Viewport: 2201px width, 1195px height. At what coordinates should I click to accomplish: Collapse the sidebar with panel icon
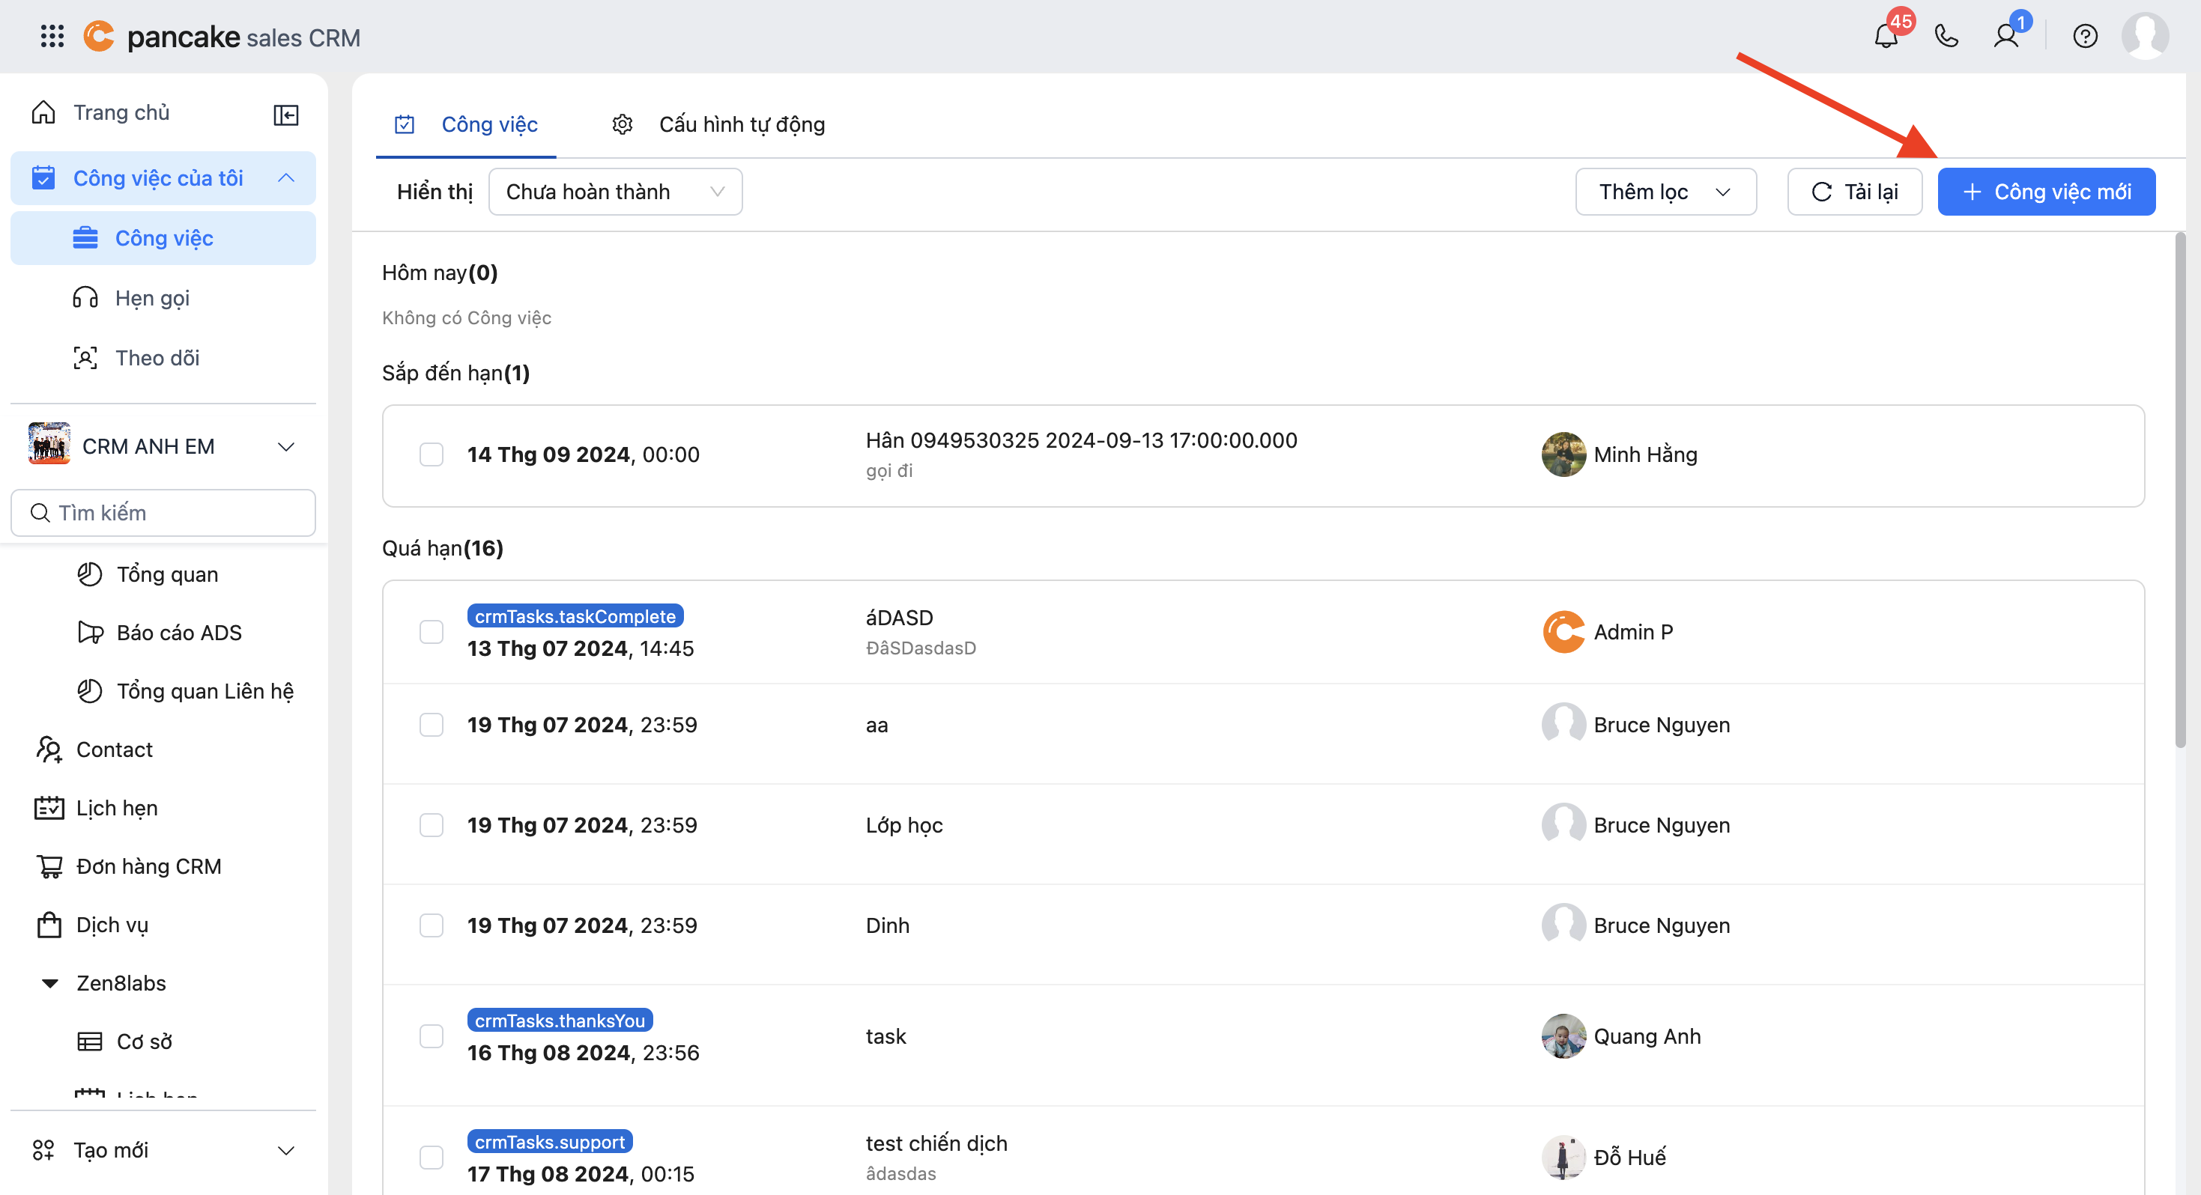coord(285,115)
